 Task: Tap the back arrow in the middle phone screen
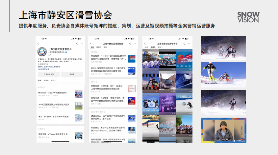(91, 44)
